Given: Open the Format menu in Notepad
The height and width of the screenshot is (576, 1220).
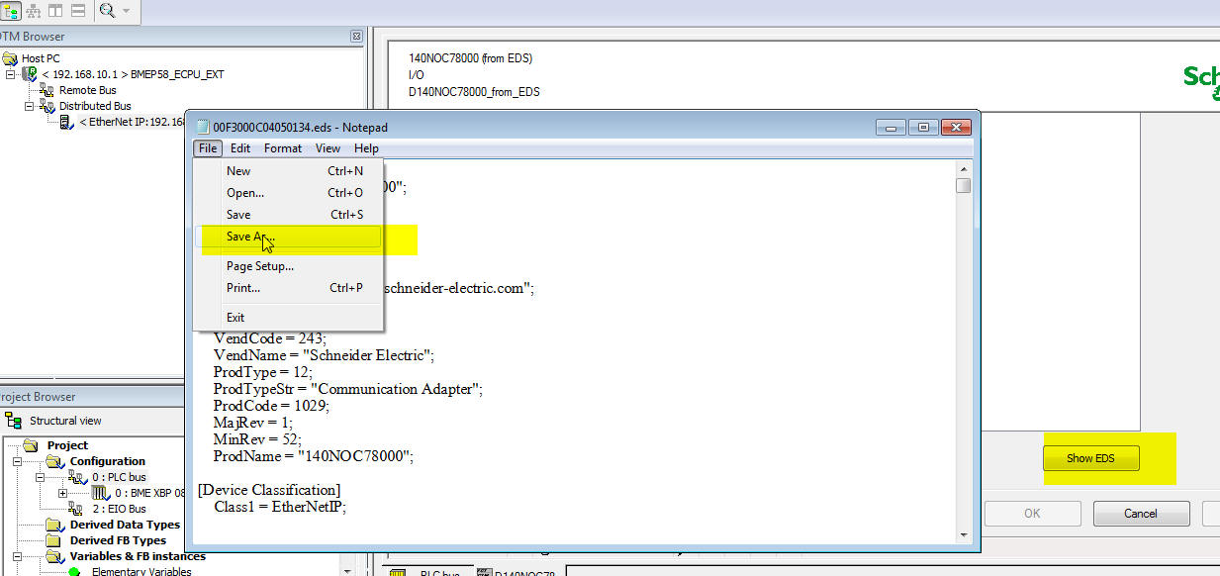Looking at the screenshot, I should pos(283,148).
